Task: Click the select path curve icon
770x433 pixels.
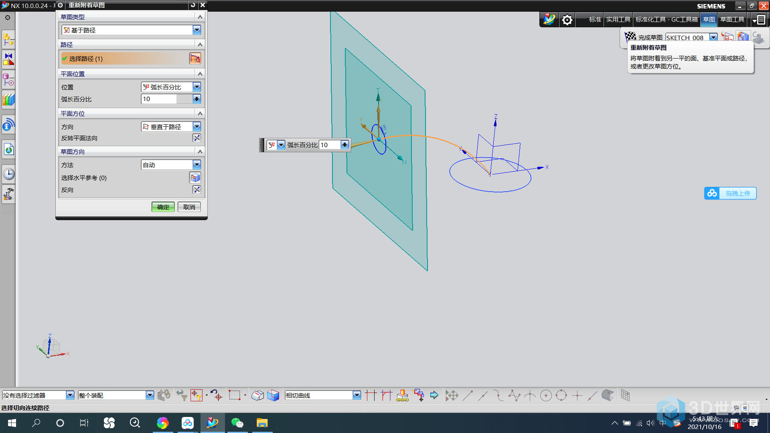Action: 195,59
